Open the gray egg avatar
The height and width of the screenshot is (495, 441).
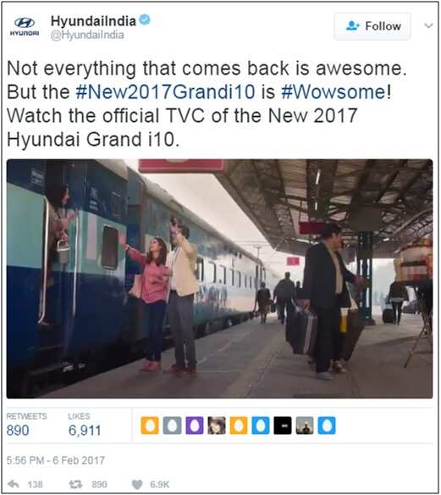(172, 425)
